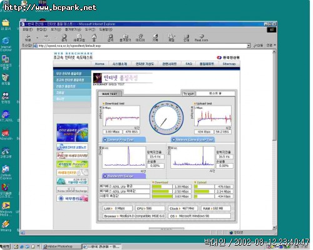This screenshot has height=250, width=313.
Task: Click the Mail toolbar icon
Action: [x=172, y=37]
